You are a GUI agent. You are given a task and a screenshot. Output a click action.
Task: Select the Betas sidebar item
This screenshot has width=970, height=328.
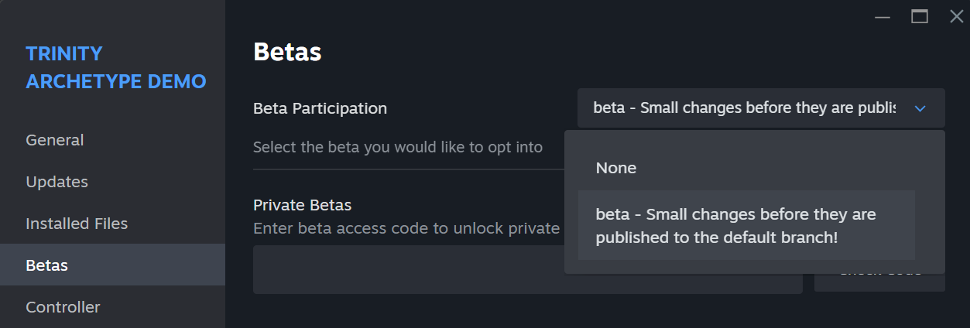pyautogui.click(x=47, y=265)
